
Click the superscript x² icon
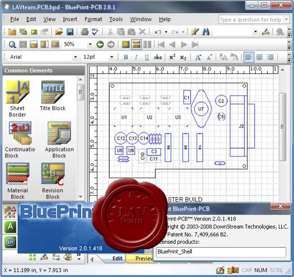coord(172,57)
